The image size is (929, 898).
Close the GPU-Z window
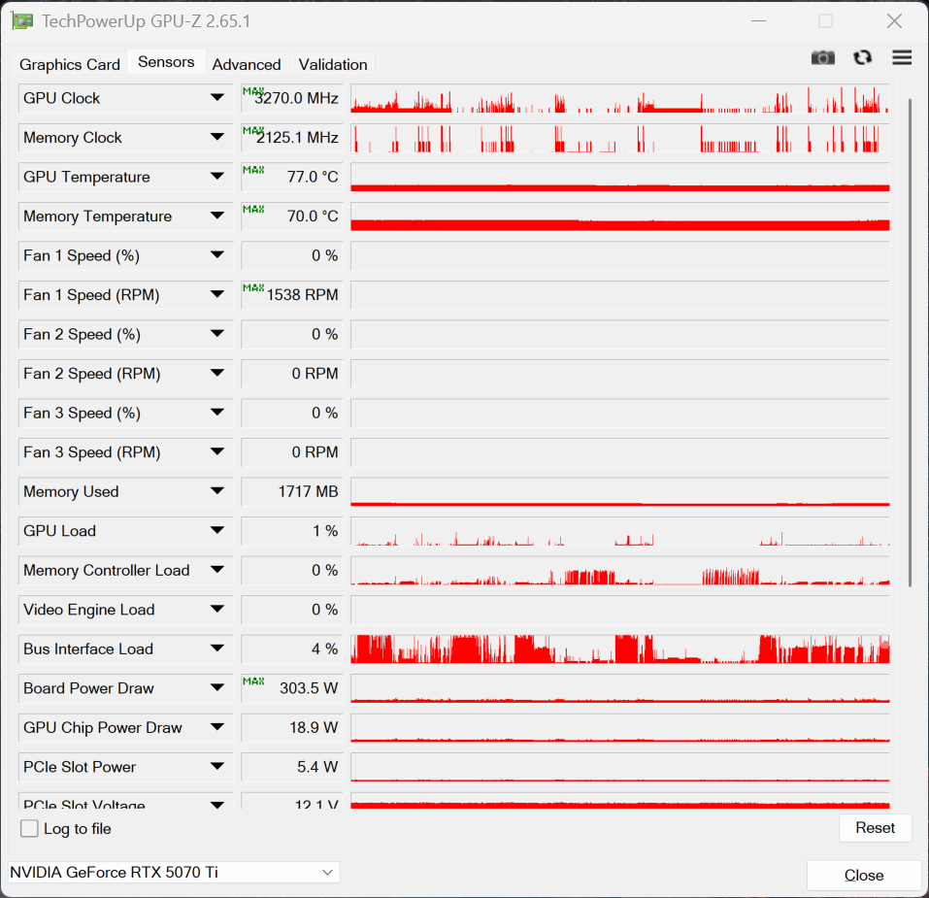click(894, 20)
